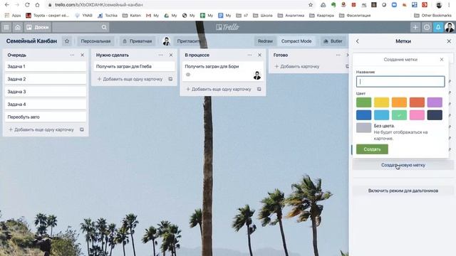Change visibility via Приватная button
Viewport: 456px width, 256px height.
coord(138,41)
